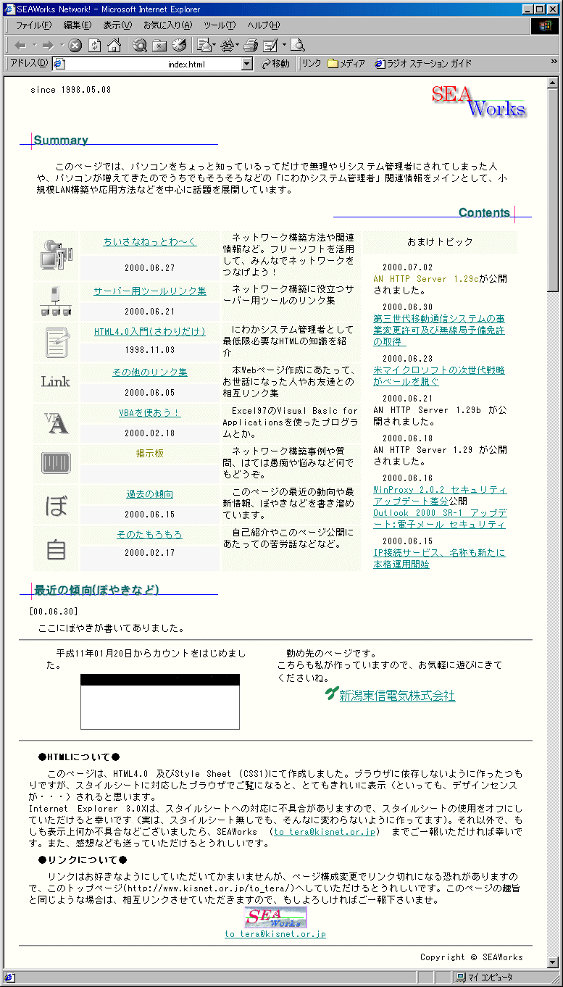This screenshot has width=563, height=987.
Task: Open the Back button history dropdown arrow
Action: [33, 46]
